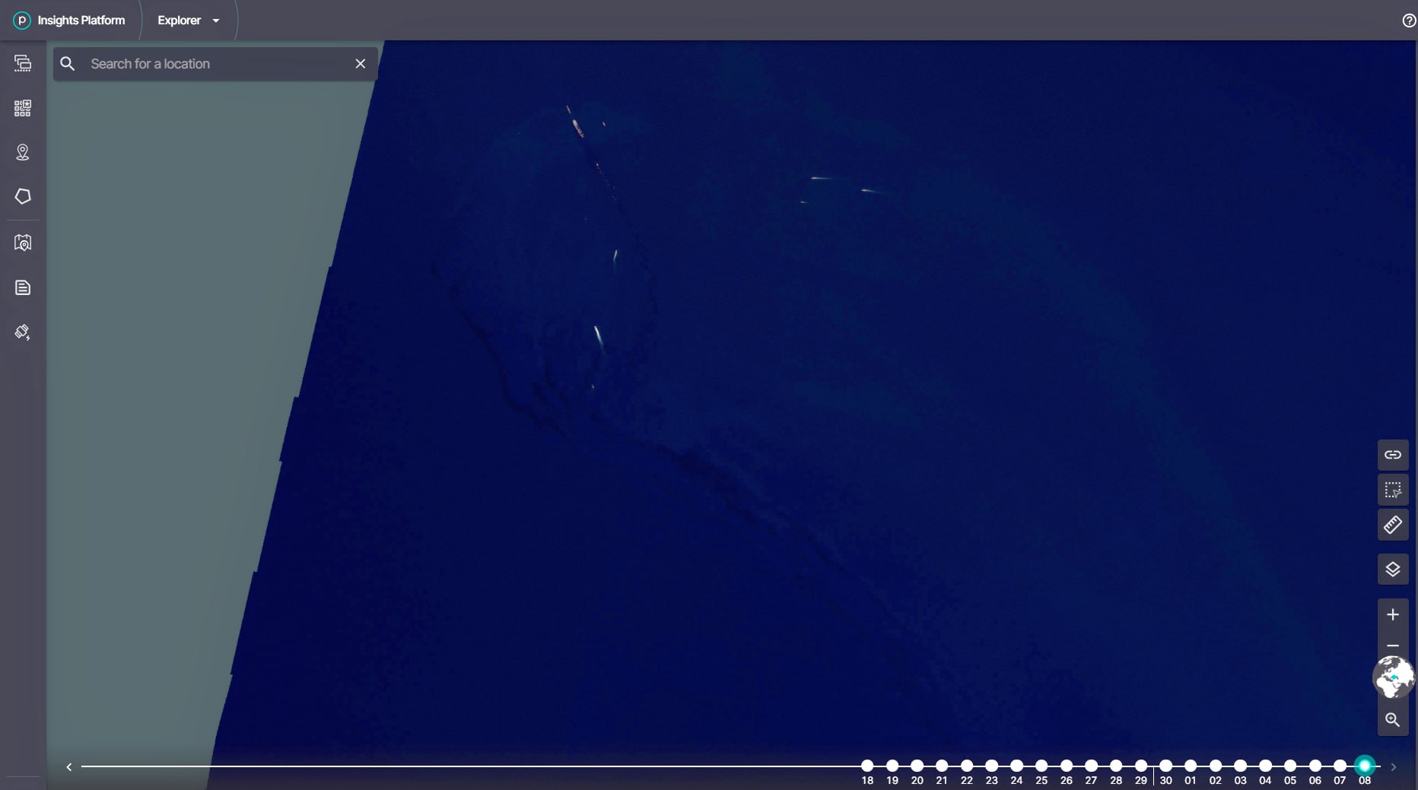Copy link with the chain icon
Viewport: 1418px width, 790px height.
pyautogui.click(x=1393, y=455)
